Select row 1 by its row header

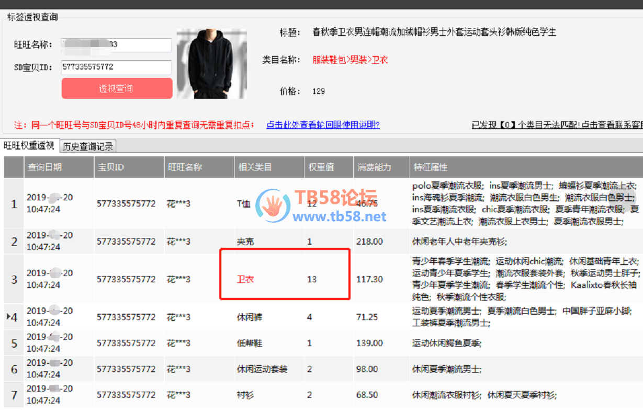[x=14, y=203]
